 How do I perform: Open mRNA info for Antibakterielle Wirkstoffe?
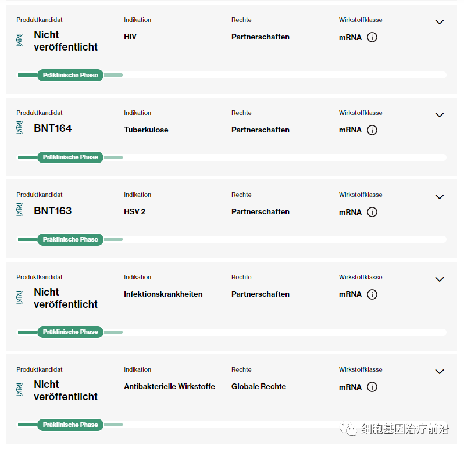coord(373,387)
